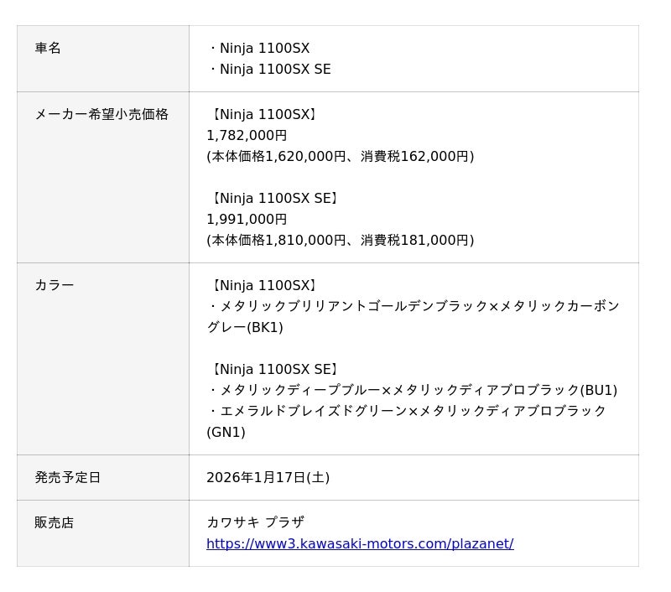
Task: Click the メーカー希望小売価格 row header
Action: (x=101, y=115)
